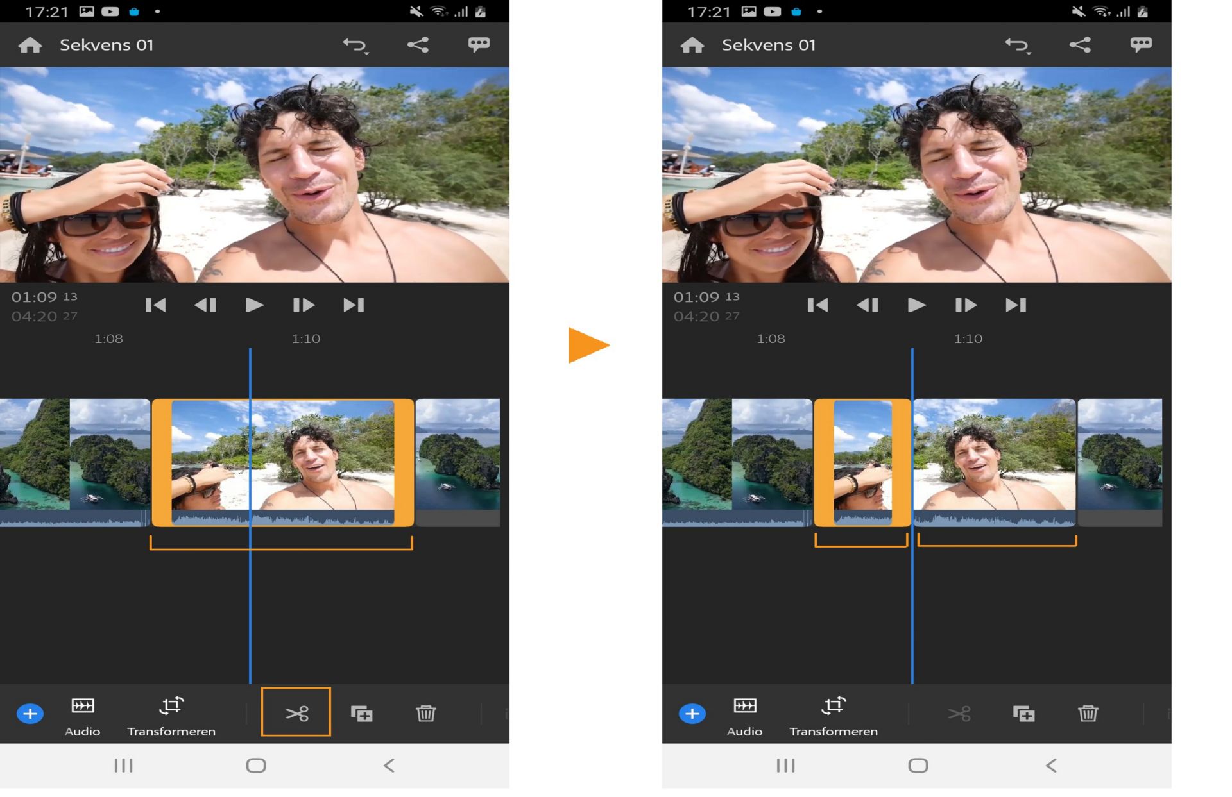
Task: Tap the share icon in left screenshot
Action: point(418,44)
